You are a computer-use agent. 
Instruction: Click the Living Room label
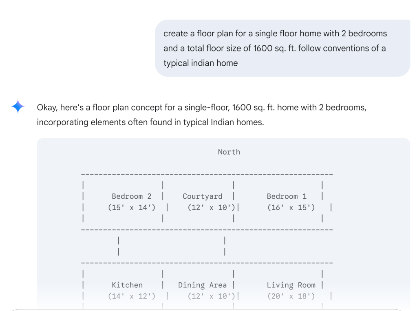click(x=291, y=285)
